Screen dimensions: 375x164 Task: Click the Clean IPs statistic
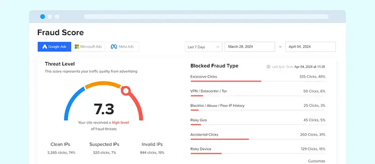pyautogui.click(x=61, y=148)
